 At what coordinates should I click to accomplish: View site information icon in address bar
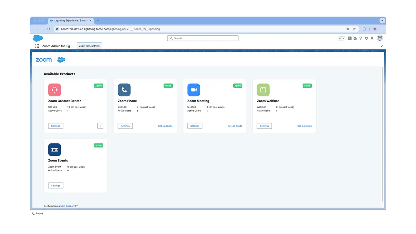[57, 29]
